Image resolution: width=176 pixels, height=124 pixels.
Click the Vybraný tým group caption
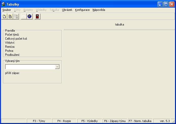(12, 61)
